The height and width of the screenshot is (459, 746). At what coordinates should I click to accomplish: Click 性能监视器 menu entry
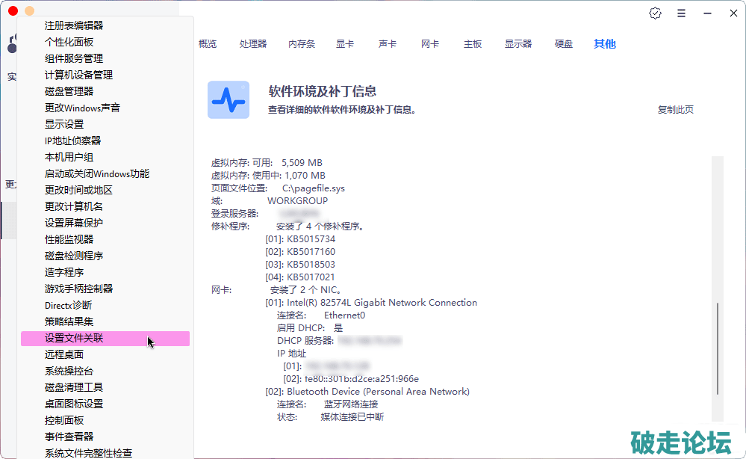tap(69, 240)
